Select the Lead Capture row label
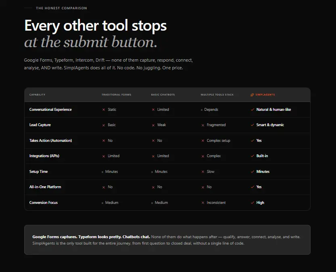 [x=40, y=125]
